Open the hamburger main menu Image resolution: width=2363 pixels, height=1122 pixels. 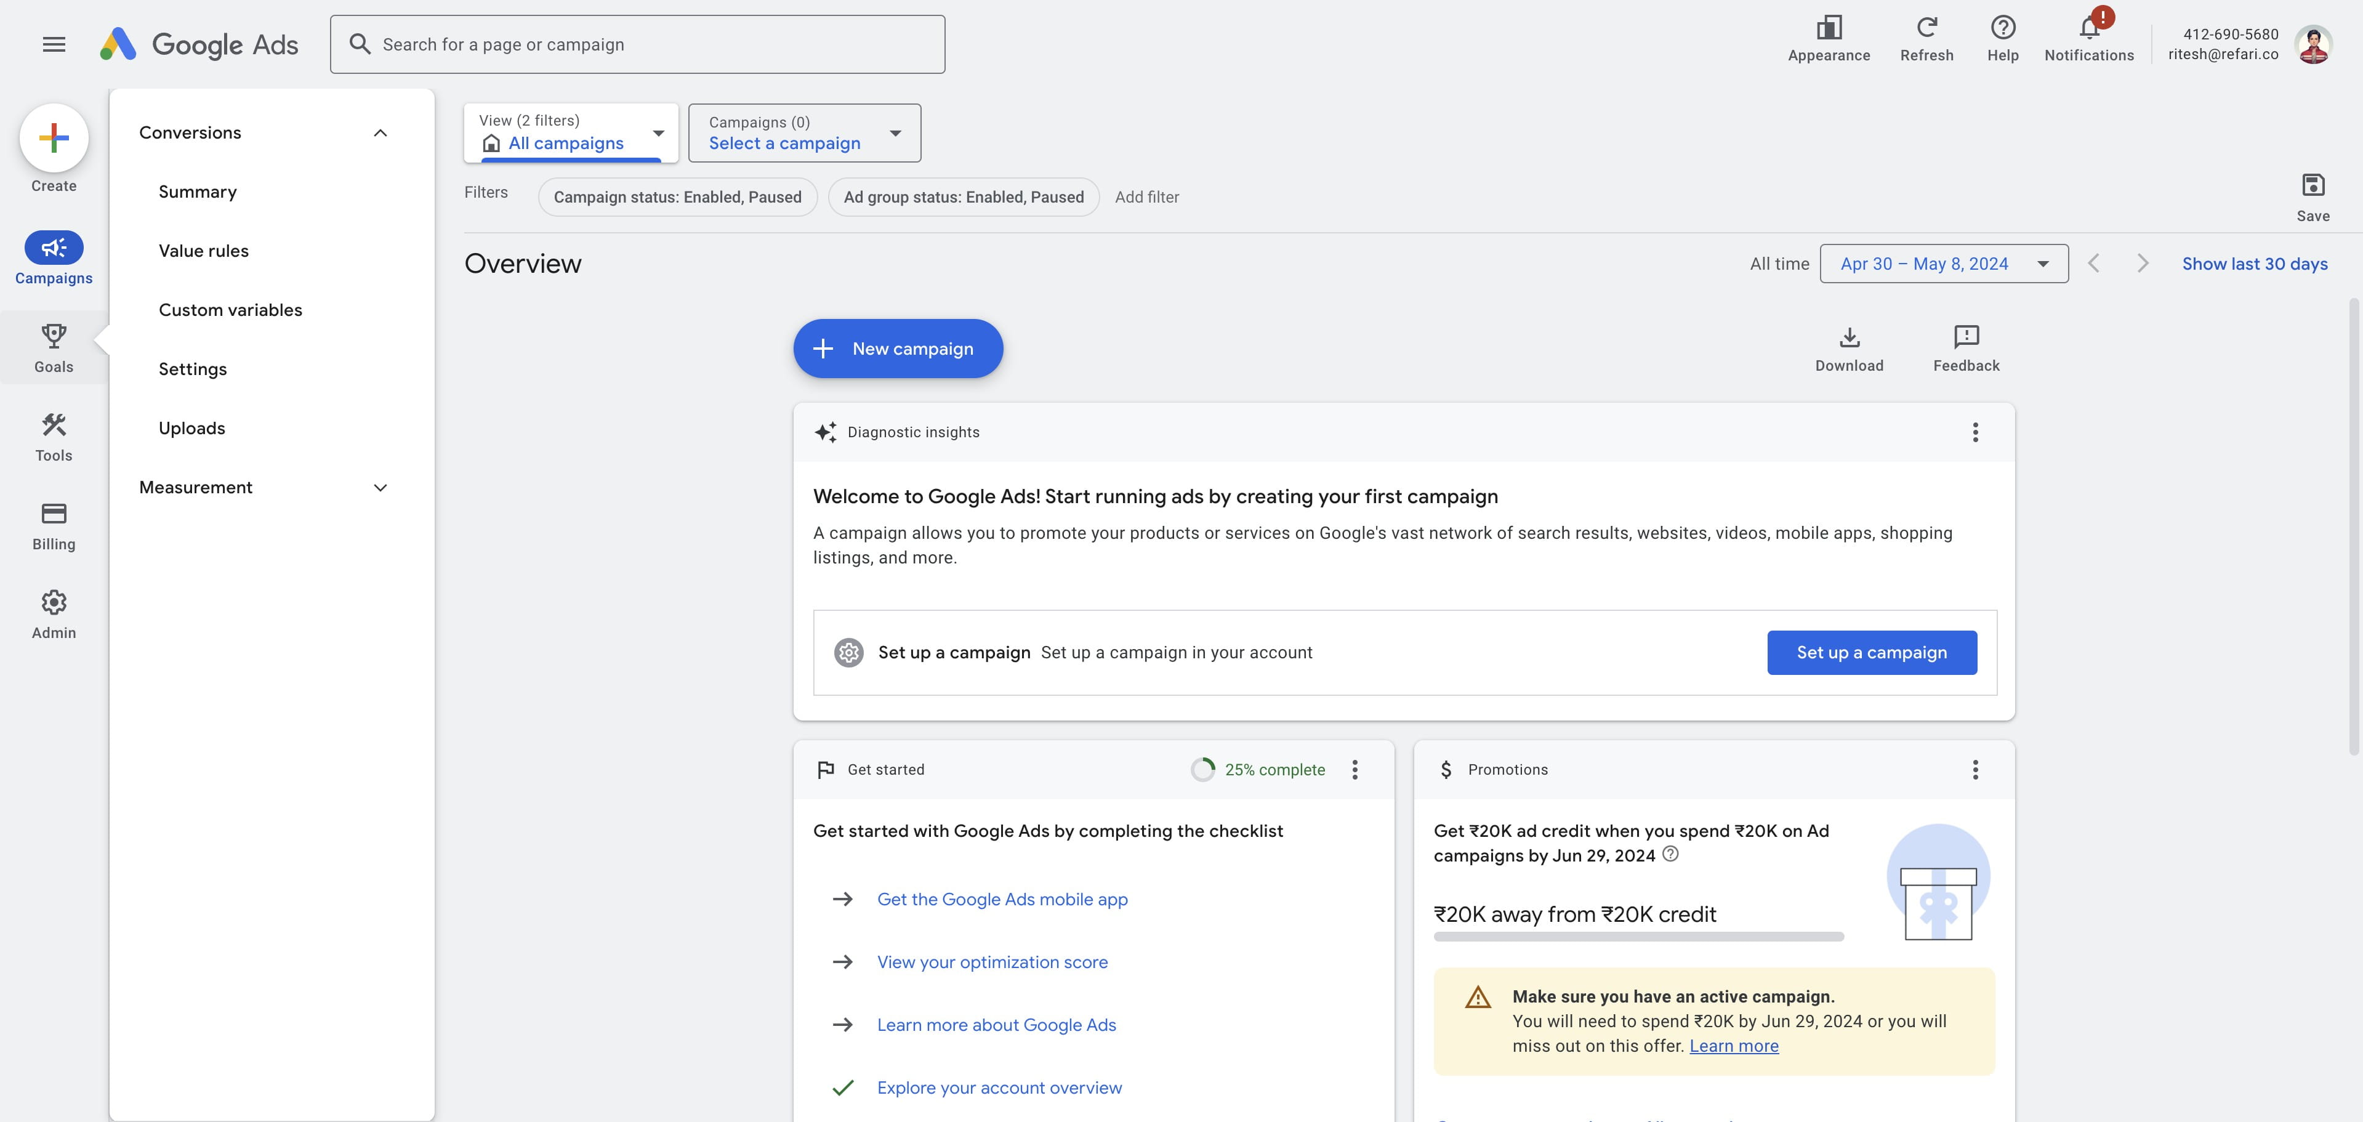point(54,44)
